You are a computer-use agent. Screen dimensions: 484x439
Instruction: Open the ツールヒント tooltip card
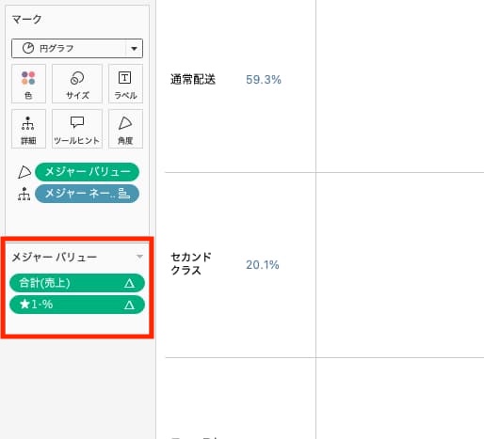tap(77, 129)
